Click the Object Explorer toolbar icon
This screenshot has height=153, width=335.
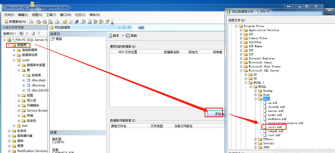click(95, 22)
